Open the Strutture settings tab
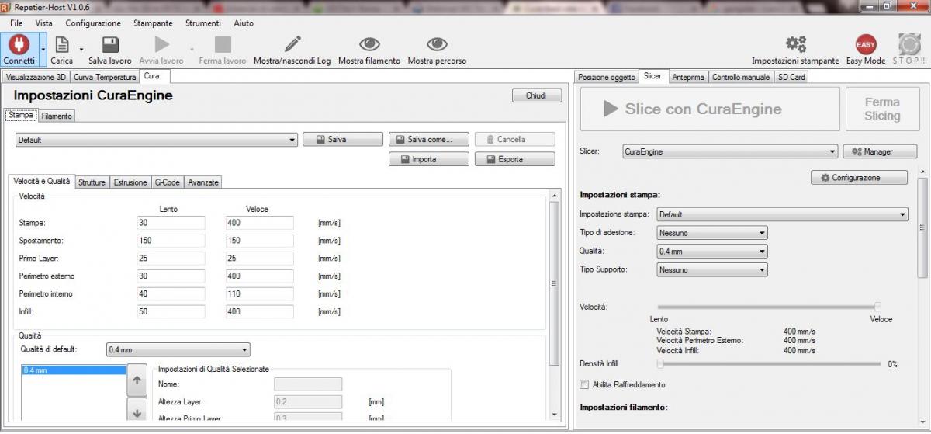The image size is (931, 434). [92, 182]
